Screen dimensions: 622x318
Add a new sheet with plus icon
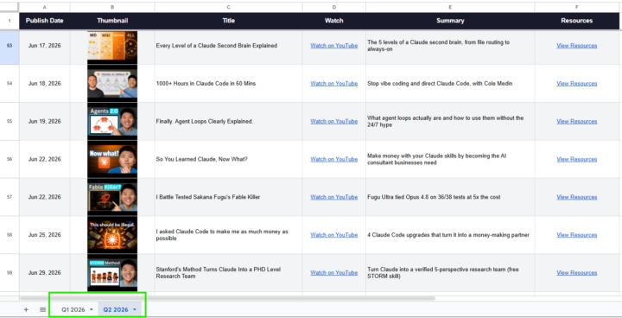26,309
